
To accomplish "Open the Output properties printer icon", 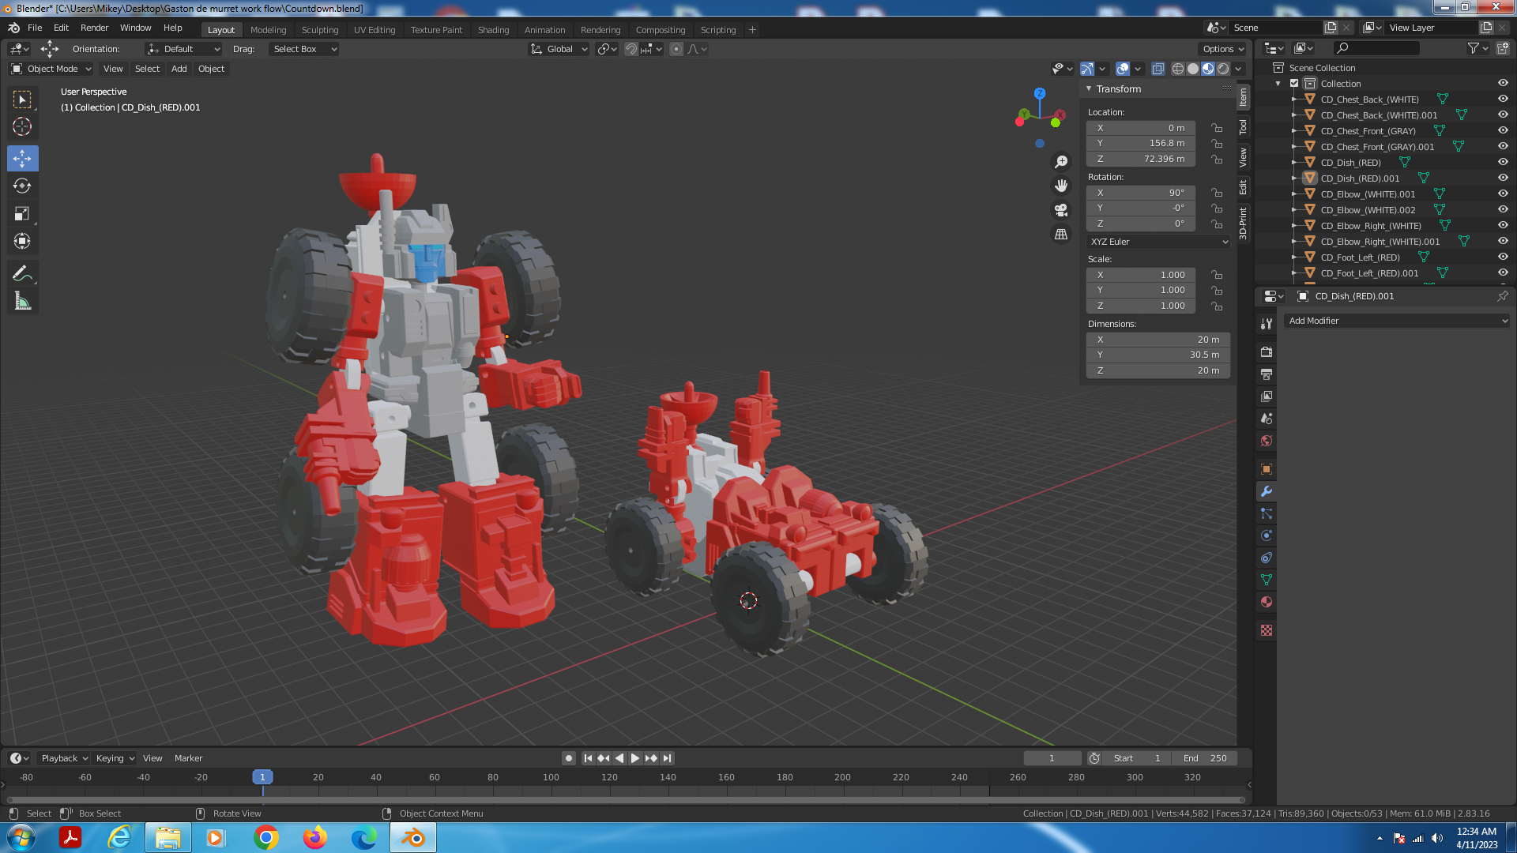I will tap(1267, 374).
